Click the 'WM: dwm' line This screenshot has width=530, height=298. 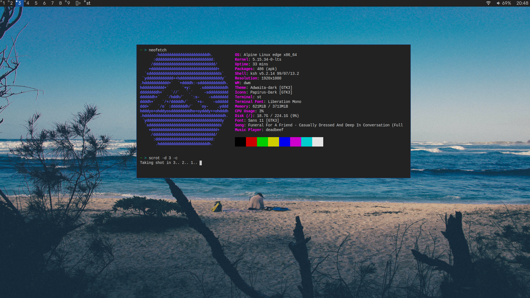coord(243,83)
